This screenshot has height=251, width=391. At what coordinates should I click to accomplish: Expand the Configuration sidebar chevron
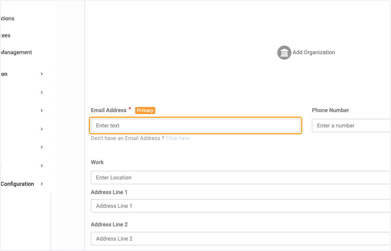pyautogui.click(x=42, y=184)
